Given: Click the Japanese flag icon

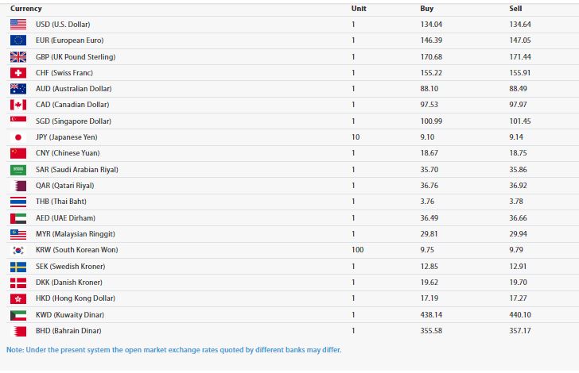Looking at the screenshot, I should [18, 137].
